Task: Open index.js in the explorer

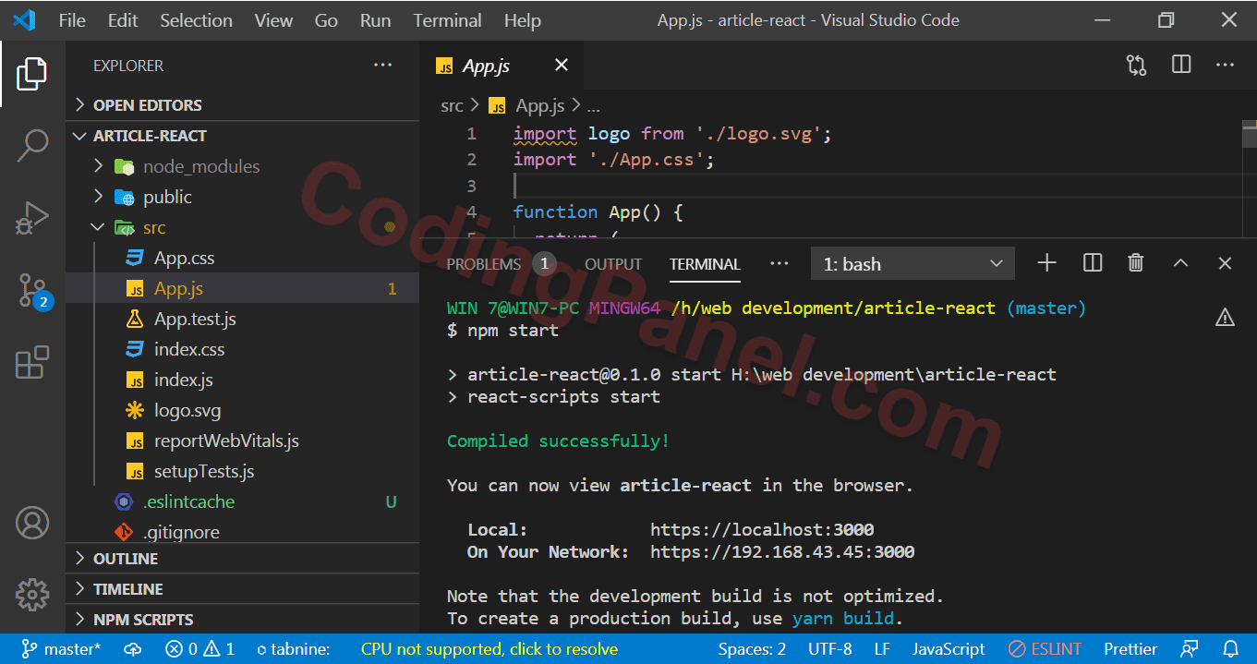Action: [x=183, y=380]
